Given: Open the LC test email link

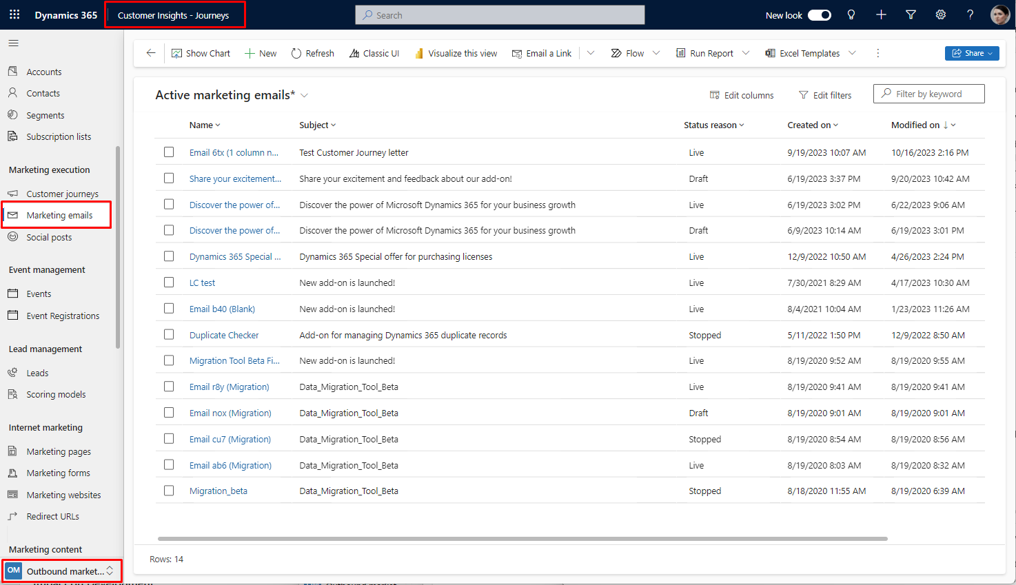Looking at the screenshot, I should click(x=202, y=283).
